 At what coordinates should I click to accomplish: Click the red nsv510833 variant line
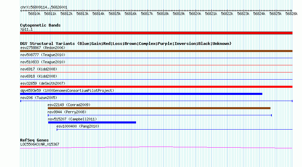click(x=156, y=65)
